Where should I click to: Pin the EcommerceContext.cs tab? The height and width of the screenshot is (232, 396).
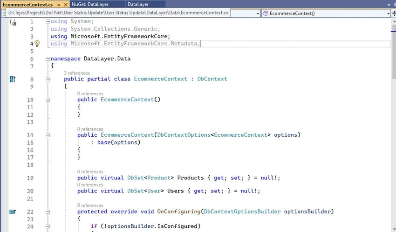coord(58,5)
